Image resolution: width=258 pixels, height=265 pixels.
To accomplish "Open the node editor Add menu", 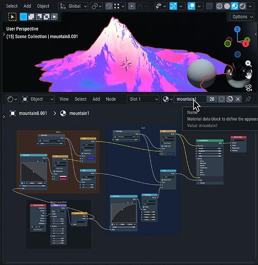I will [x=96, y=99].
